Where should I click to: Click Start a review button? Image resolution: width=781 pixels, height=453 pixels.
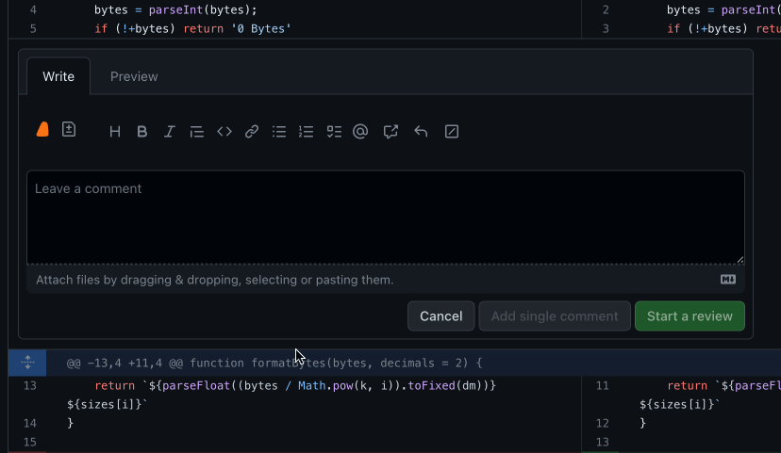(690, 316)
